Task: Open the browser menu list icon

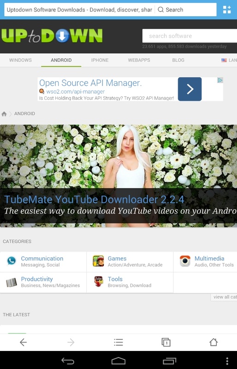Action: [x=118, y=342]
